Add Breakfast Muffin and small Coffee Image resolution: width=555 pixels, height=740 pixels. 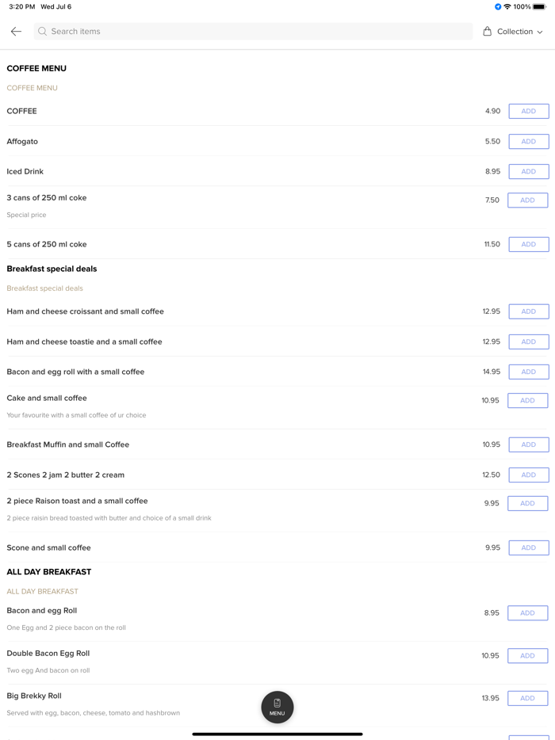click(528, 444)
